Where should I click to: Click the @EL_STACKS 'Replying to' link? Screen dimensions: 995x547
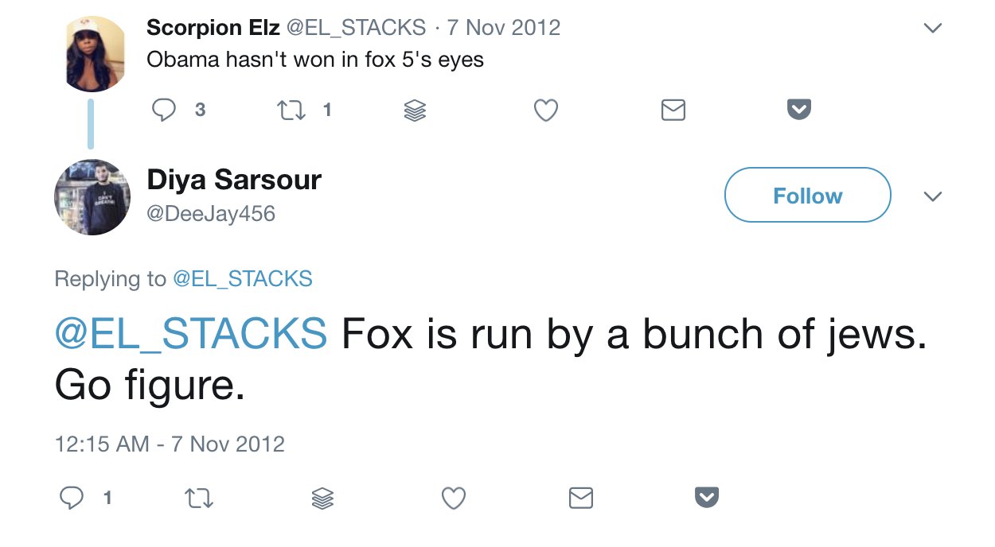coord(242,279)
